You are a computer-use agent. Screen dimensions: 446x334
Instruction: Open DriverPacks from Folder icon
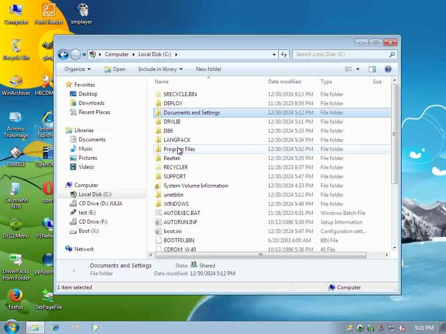16,267
